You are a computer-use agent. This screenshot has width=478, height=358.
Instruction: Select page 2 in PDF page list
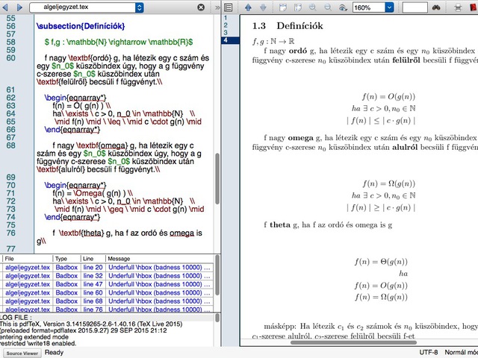pyautogui.click(x=226, y=25)
